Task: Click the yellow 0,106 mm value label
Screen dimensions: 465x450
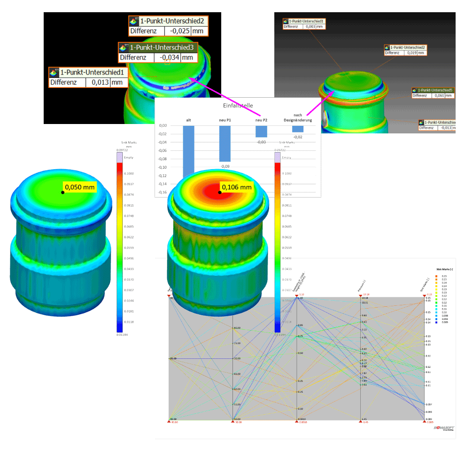Action: pyautogui.click(x=236, y=187)
